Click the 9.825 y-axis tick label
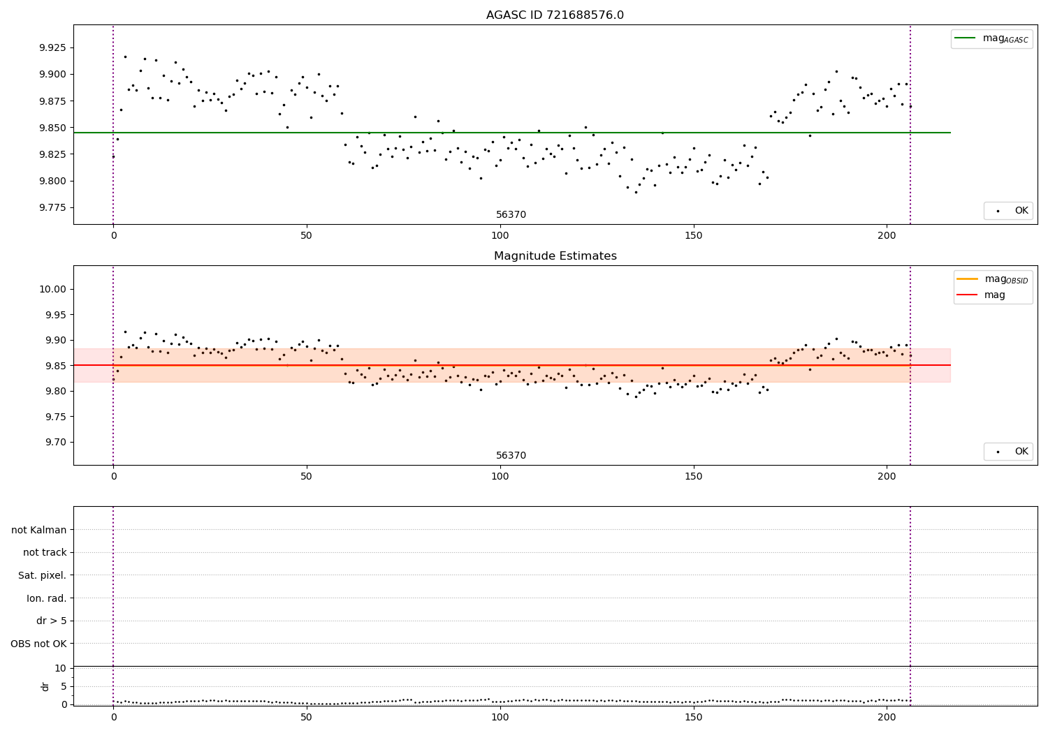Viewport: 1048px width, 733px height. pos(52,154)
